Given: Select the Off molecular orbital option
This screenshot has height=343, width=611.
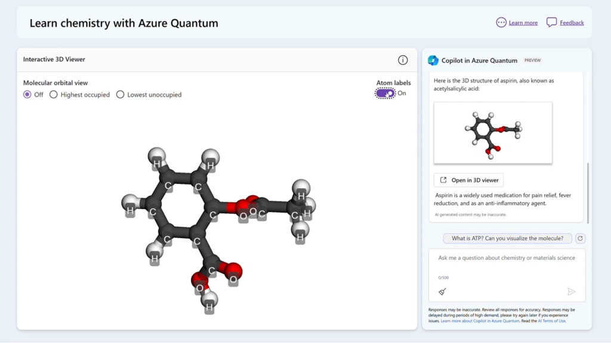Looking at the screenshot, I should point(27,95).
